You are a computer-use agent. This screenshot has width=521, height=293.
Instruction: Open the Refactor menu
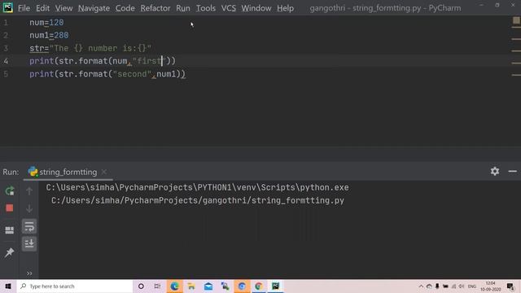[x=155, y=8]
